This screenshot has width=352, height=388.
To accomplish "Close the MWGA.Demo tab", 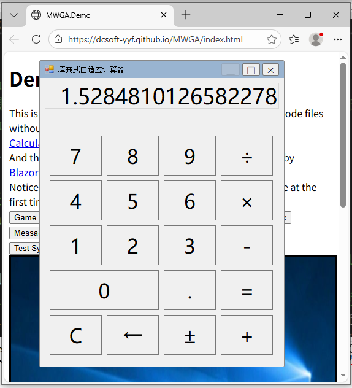I will coord(164,15).
